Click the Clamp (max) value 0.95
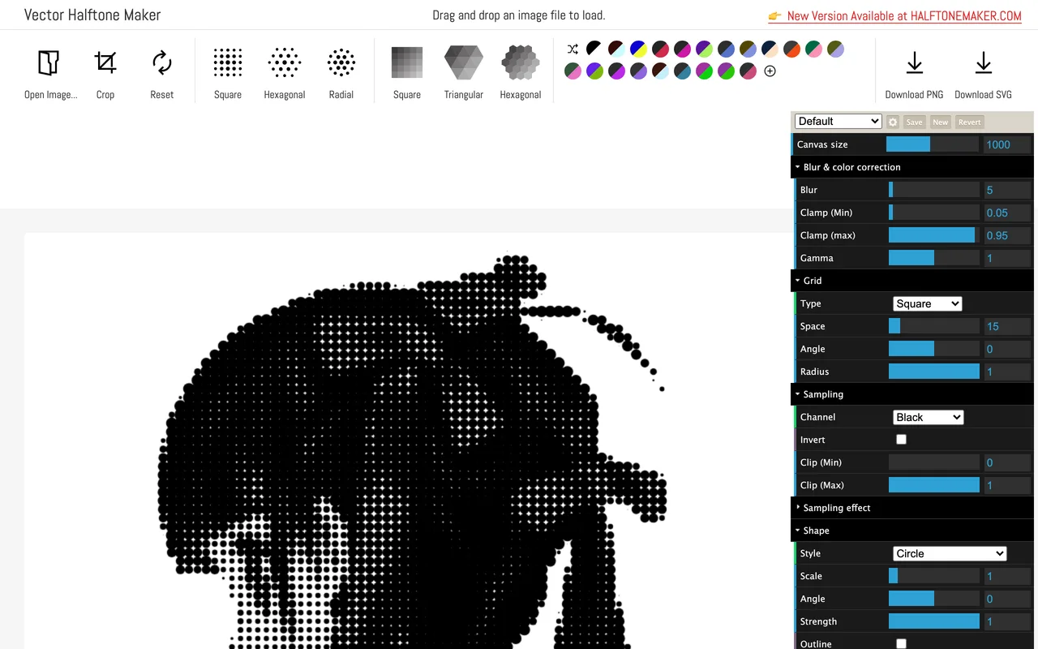Image resolution: width=1038 pixels, height=649 pixels. click(1006, 235)
